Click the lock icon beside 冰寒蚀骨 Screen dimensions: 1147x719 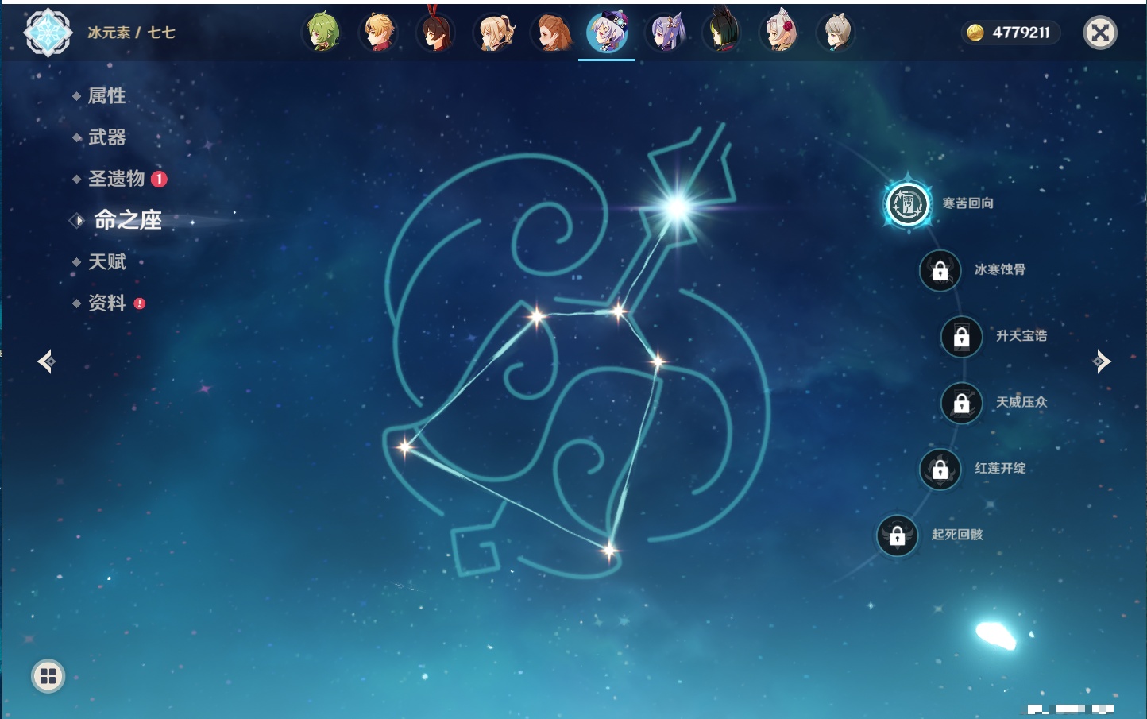(940, 271)
